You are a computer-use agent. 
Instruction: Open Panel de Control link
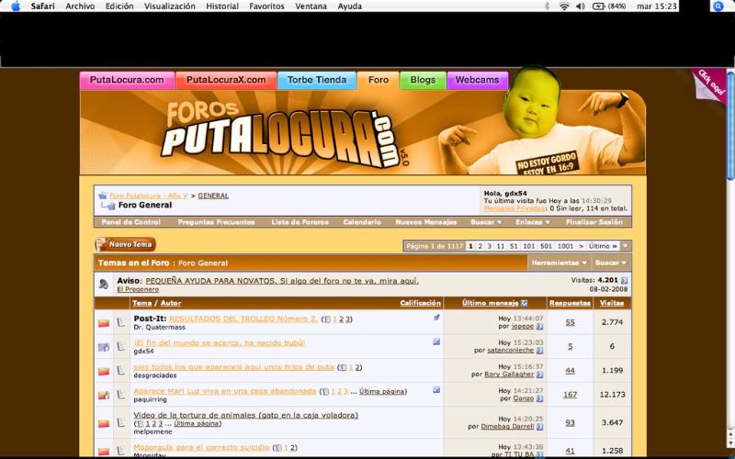point(130,222)
